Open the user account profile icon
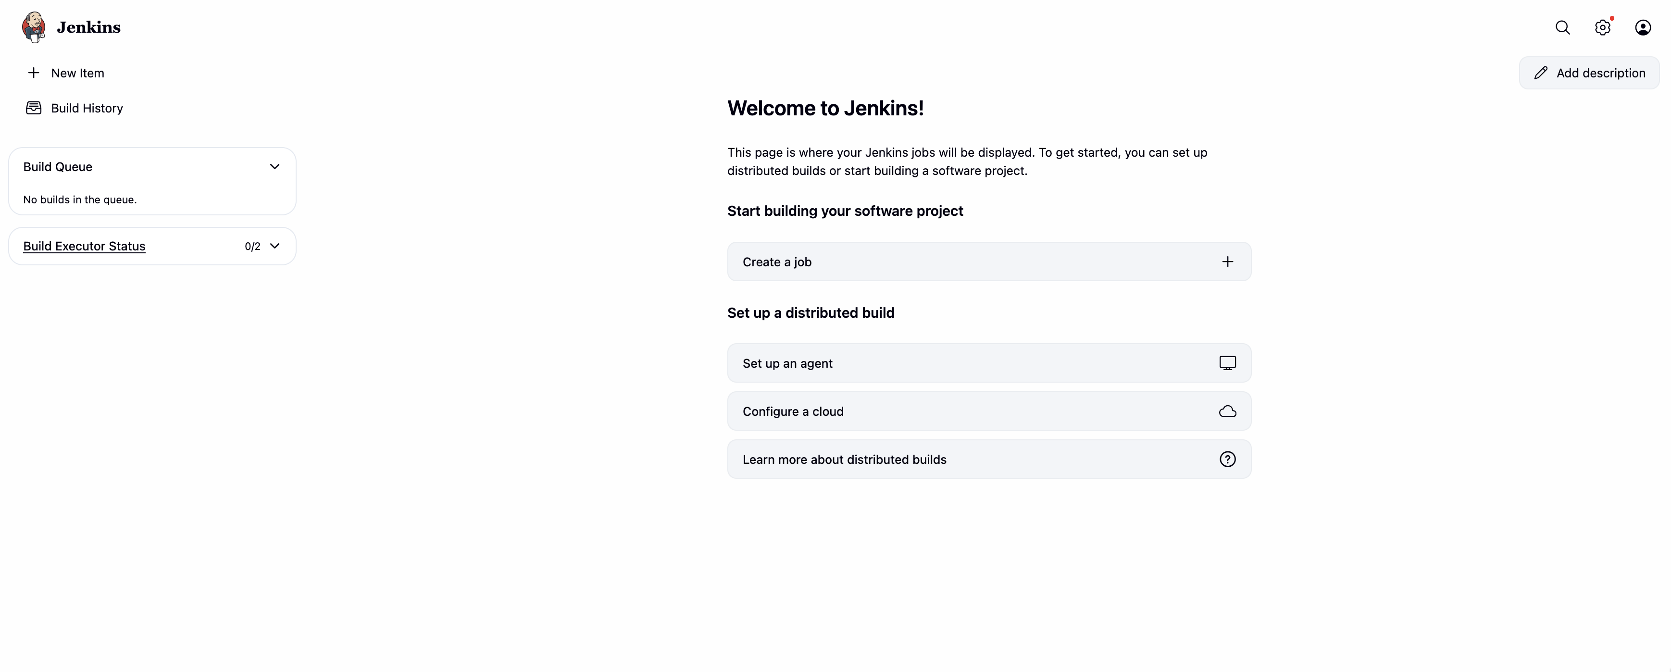This screenshot has height=672, width=1671. 1643,27
